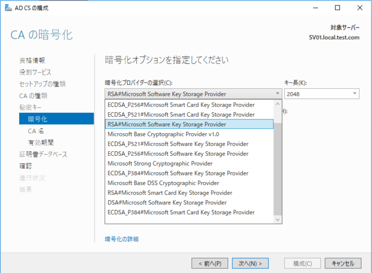Click the 次へ(N) > button
The height and width of the screenshot is (273, 372).
tap(250, 263)
